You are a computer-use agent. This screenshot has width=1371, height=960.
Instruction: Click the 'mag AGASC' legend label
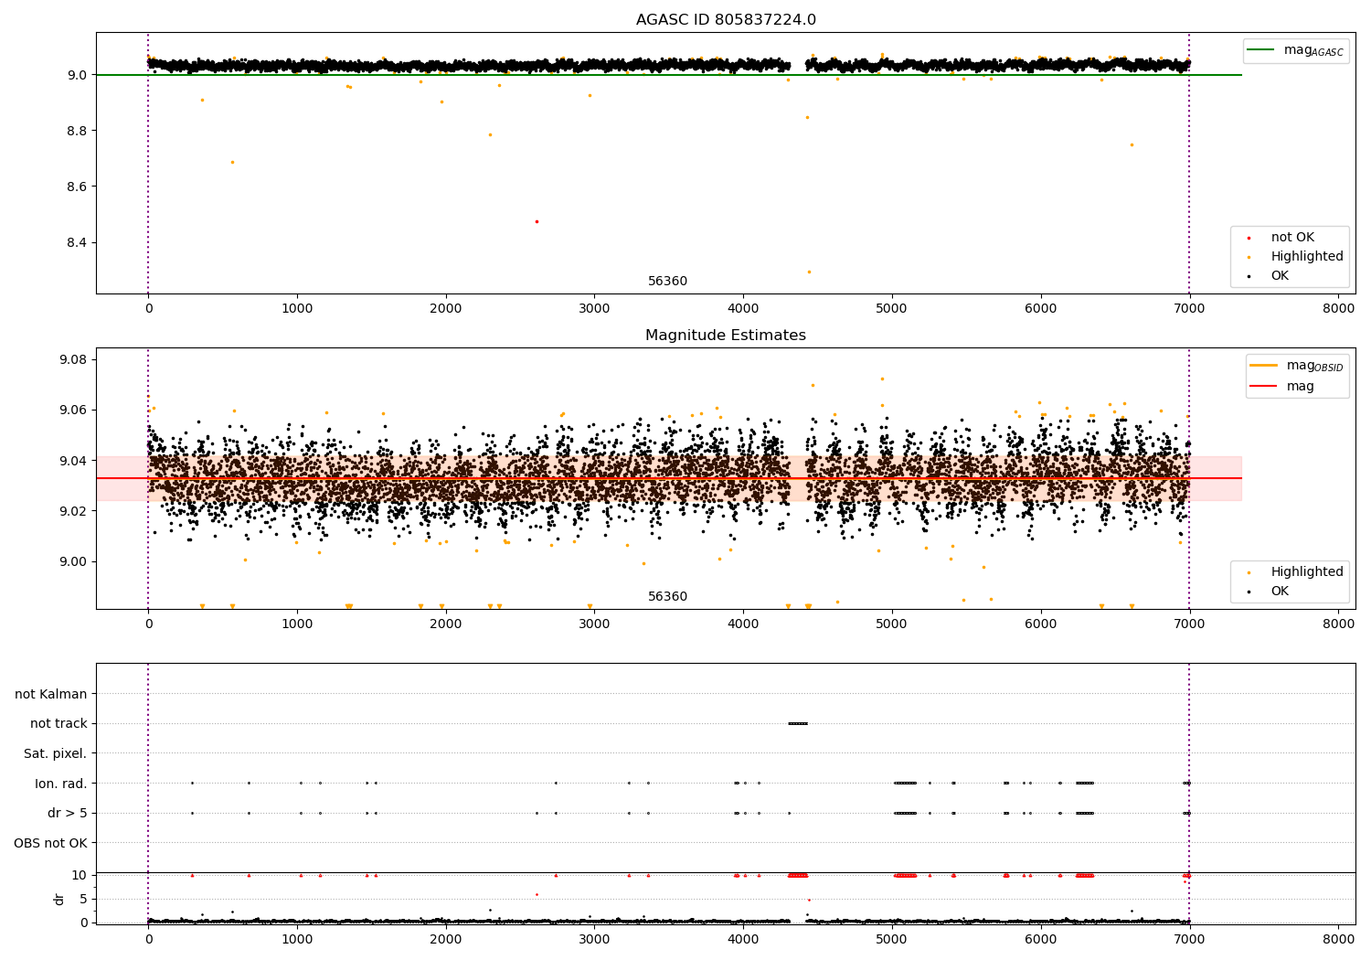1313,51
